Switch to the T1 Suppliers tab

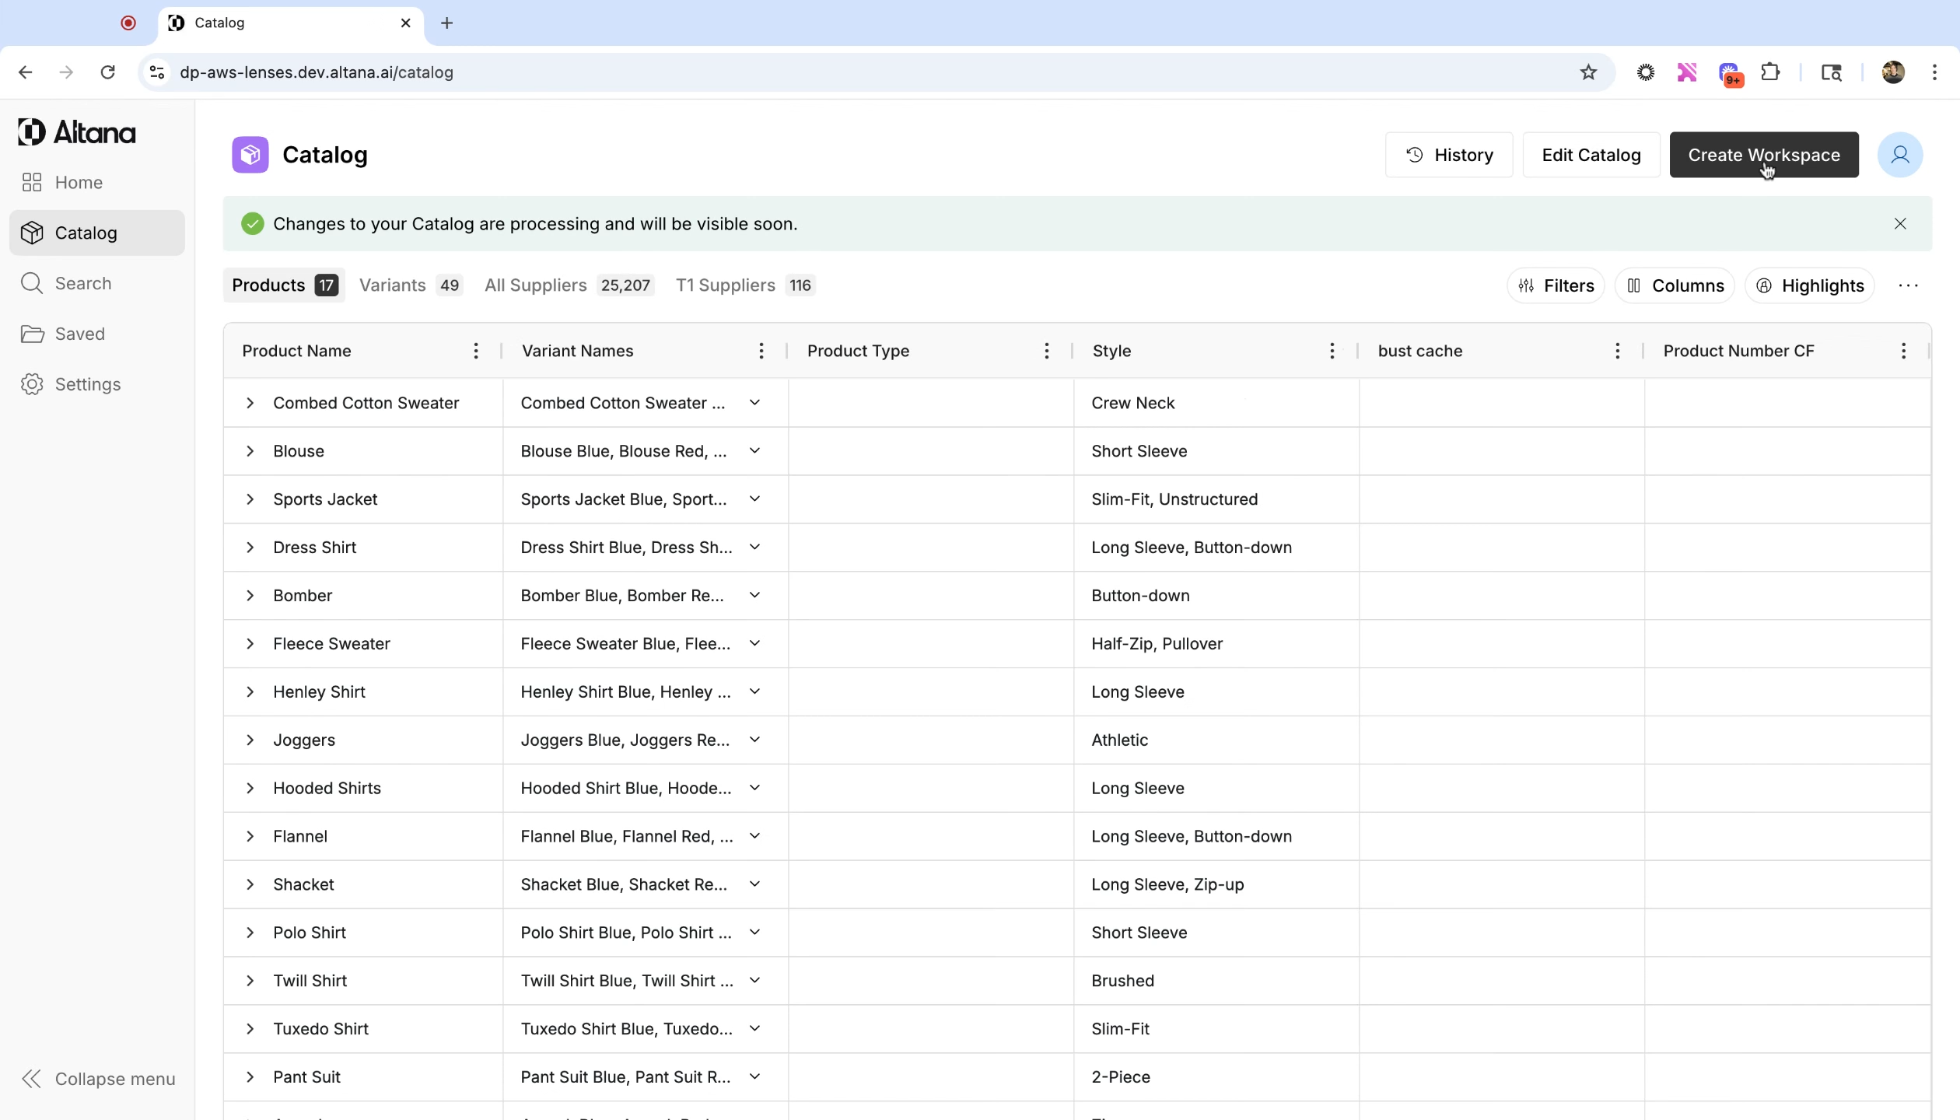744,285
